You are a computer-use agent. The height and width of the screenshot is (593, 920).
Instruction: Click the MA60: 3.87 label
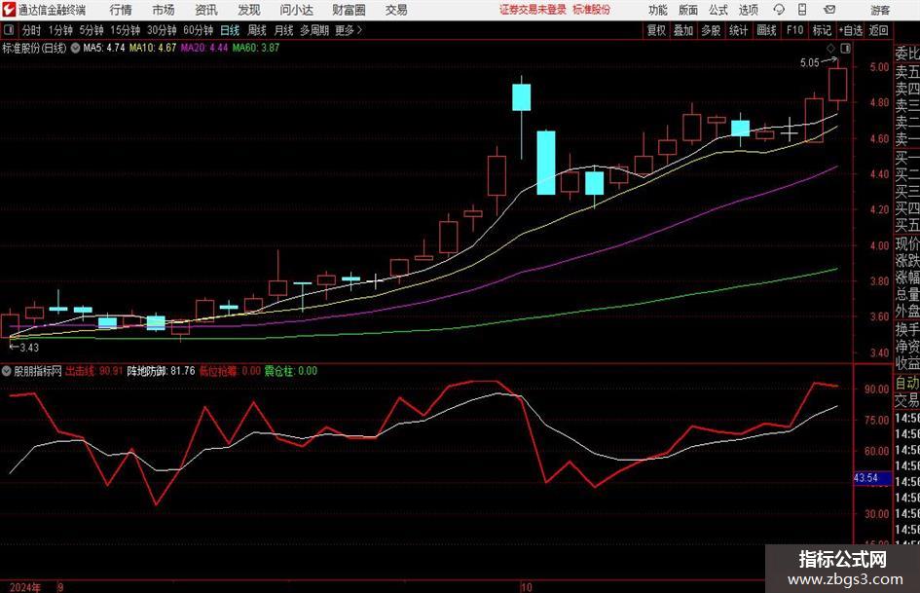(256, 48)
